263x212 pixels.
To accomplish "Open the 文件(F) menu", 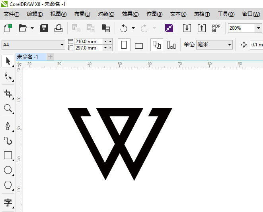I will pos(12,14).
